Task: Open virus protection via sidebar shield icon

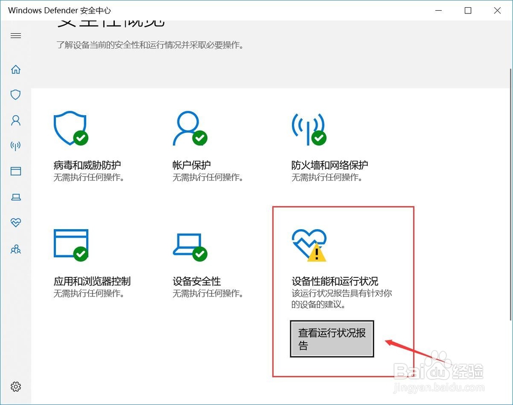Action: pyautogui.click(x=16, y=95)
